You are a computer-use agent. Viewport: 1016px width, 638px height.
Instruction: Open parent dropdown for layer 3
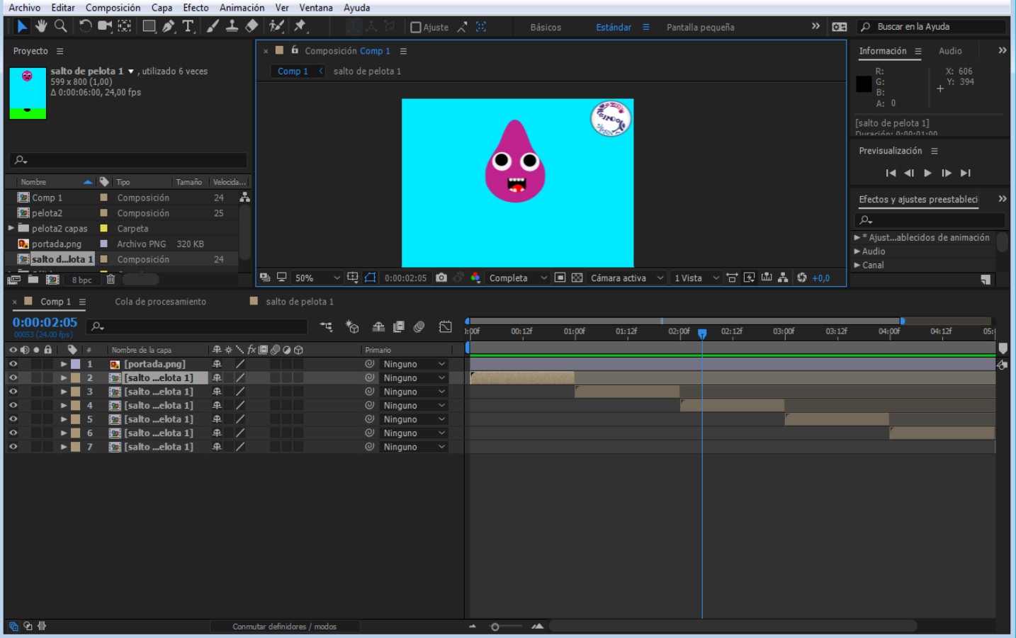pos(414,392)
